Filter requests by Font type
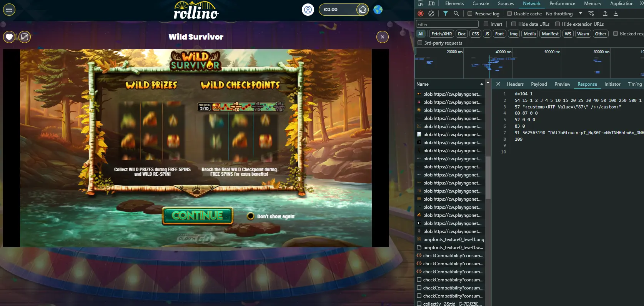This screenshot has width=644, height=306. coord(499,34)
